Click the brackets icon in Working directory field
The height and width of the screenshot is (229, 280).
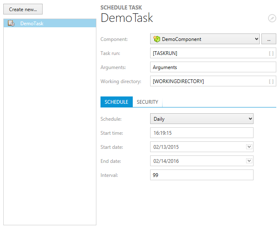(271, 81)
